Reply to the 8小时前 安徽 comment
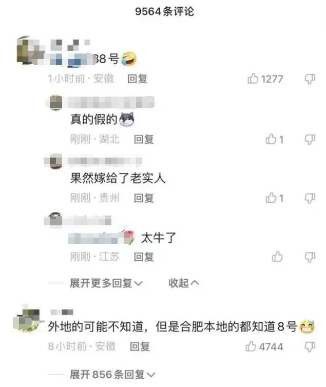The height and width of the screenshot is (387, 326). pyautogui.click(x=140, y=346)
